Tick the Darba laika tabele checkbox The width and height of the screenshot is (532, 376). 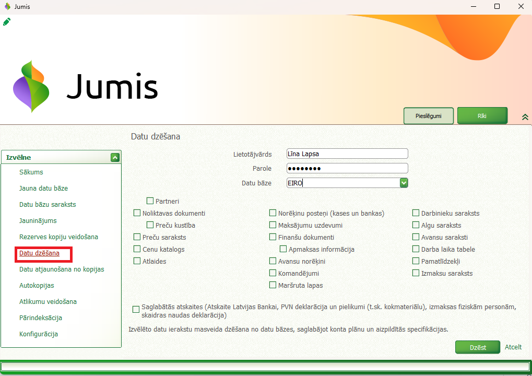[x=416, y=249]
